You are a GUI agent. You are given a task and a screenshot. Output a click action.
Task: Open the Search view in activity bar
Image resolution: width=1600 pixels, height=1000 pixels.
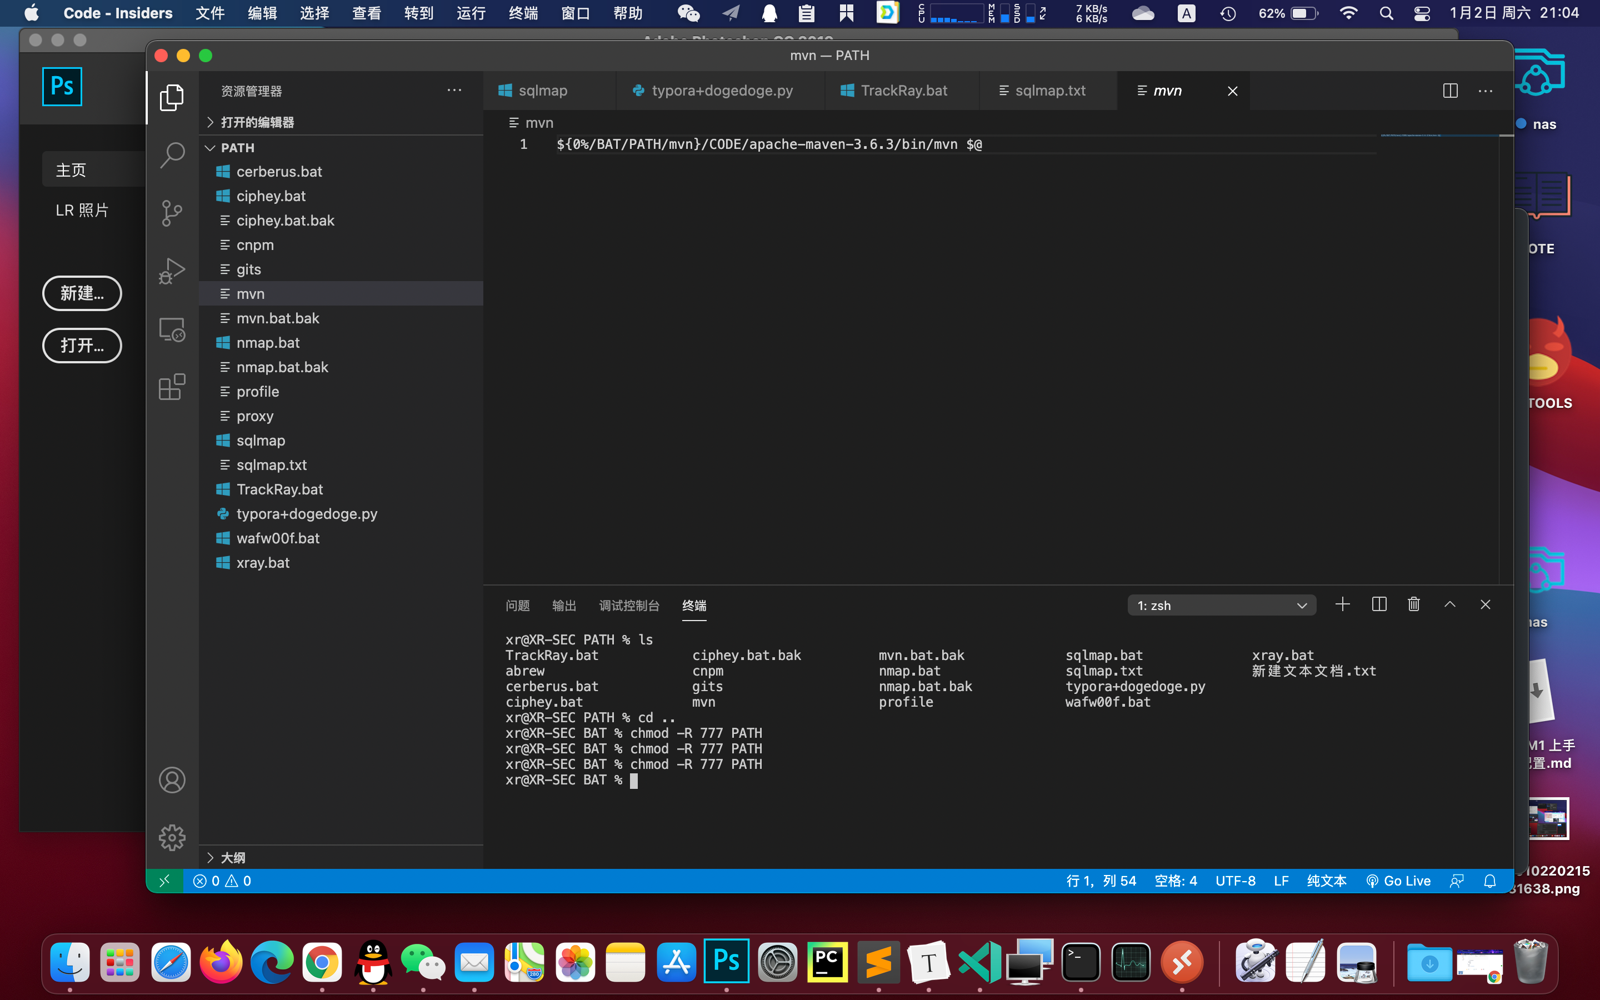(x=172, y=156)
